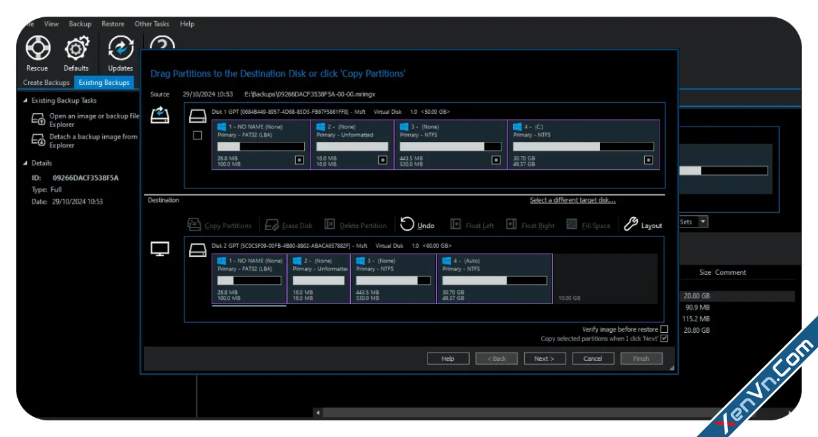
Task: Click the 10.00 GB unallocated destination space
Action: (x=605, y=279)
